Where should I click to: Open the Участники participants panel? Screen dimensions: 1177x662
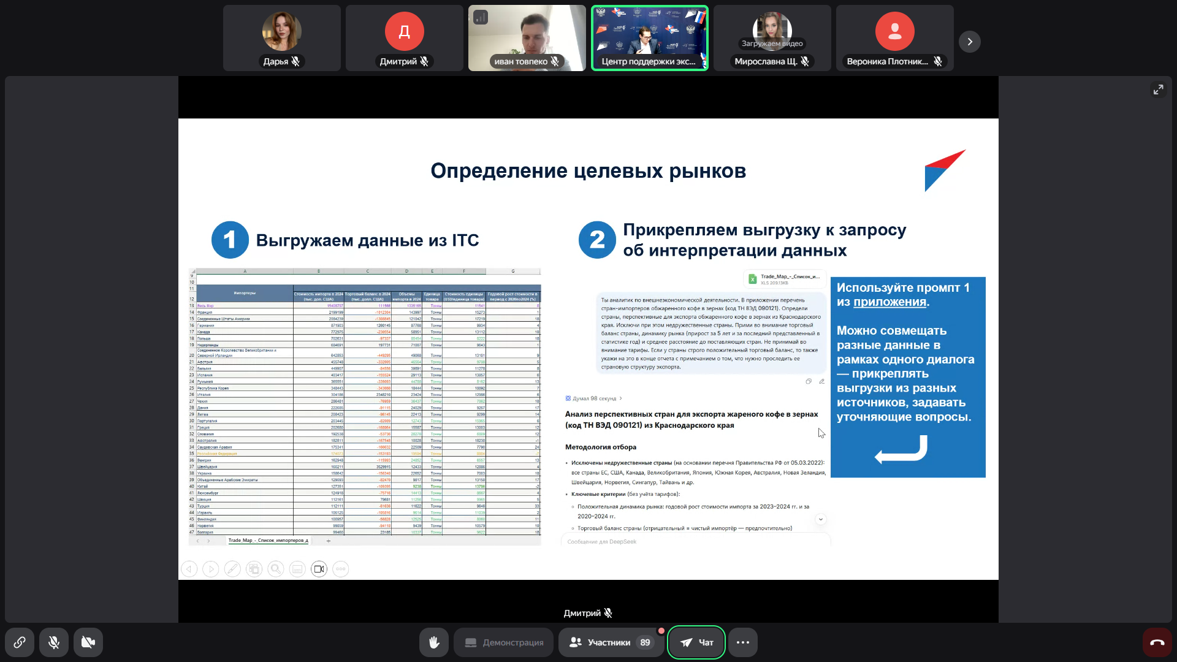tap(611, 642)
